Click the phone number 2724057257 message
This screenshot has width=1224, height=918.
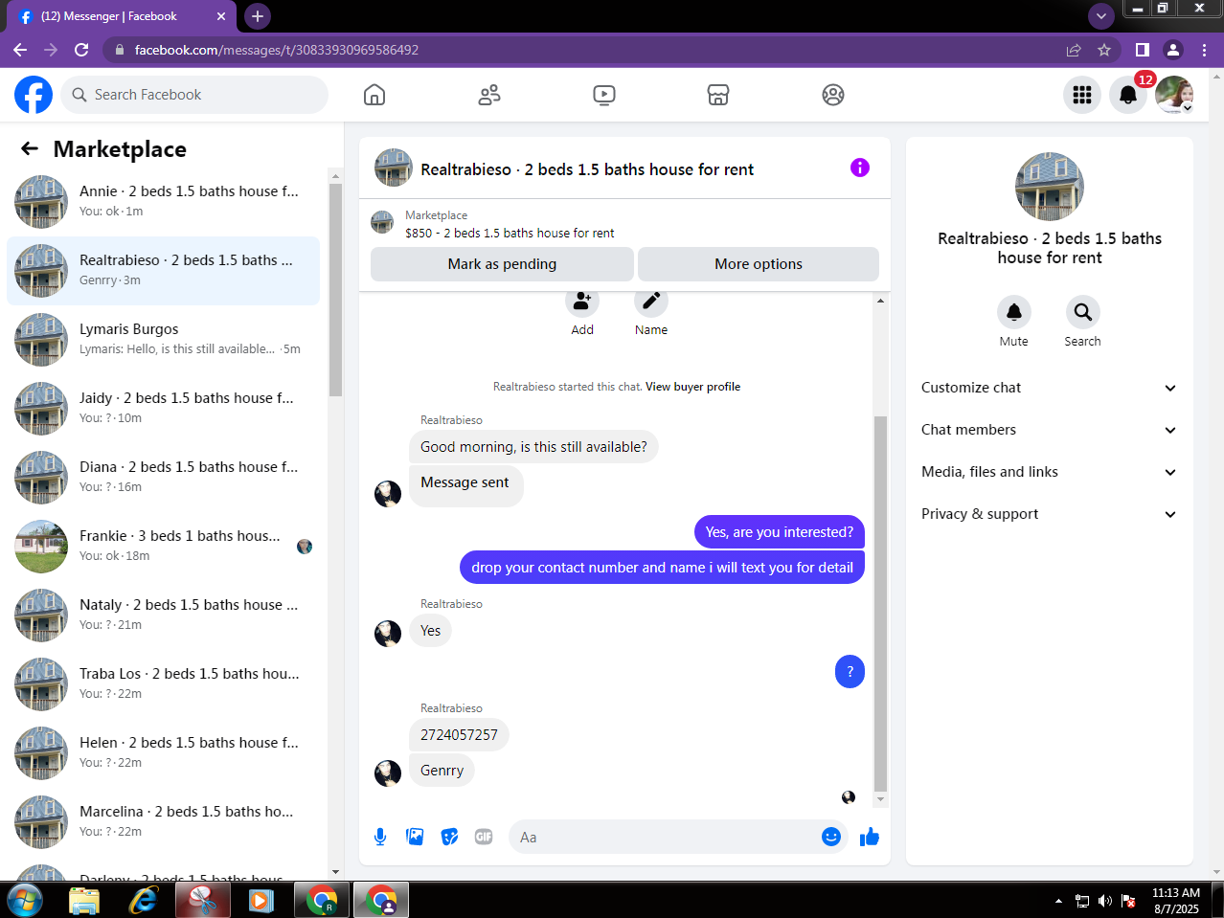pyautogui.click(x=459, y=735)
